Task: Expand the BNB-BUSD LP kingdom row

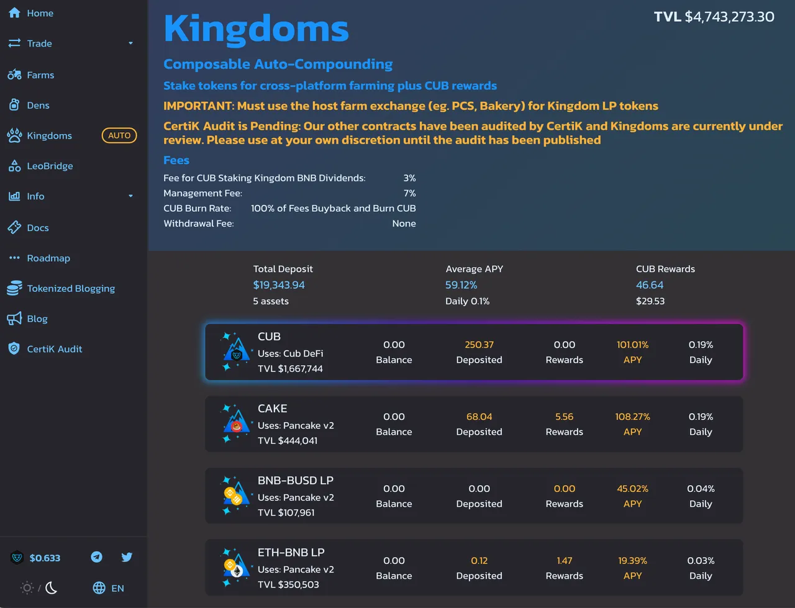Action: 474,496
